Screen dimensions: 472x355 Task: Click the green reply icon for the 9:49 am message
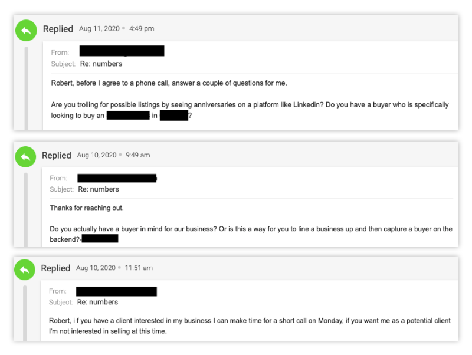(x=25, y=156)
